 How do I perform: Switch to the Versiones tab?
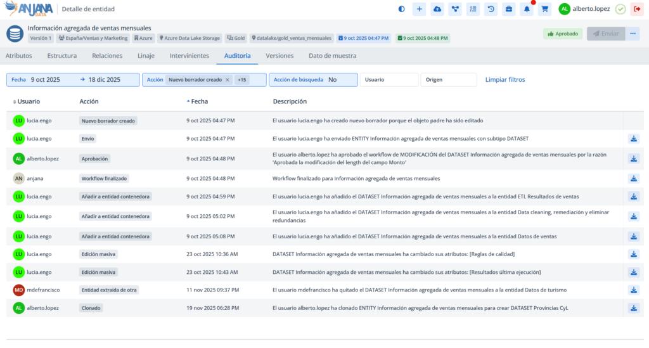coord(280,56)
